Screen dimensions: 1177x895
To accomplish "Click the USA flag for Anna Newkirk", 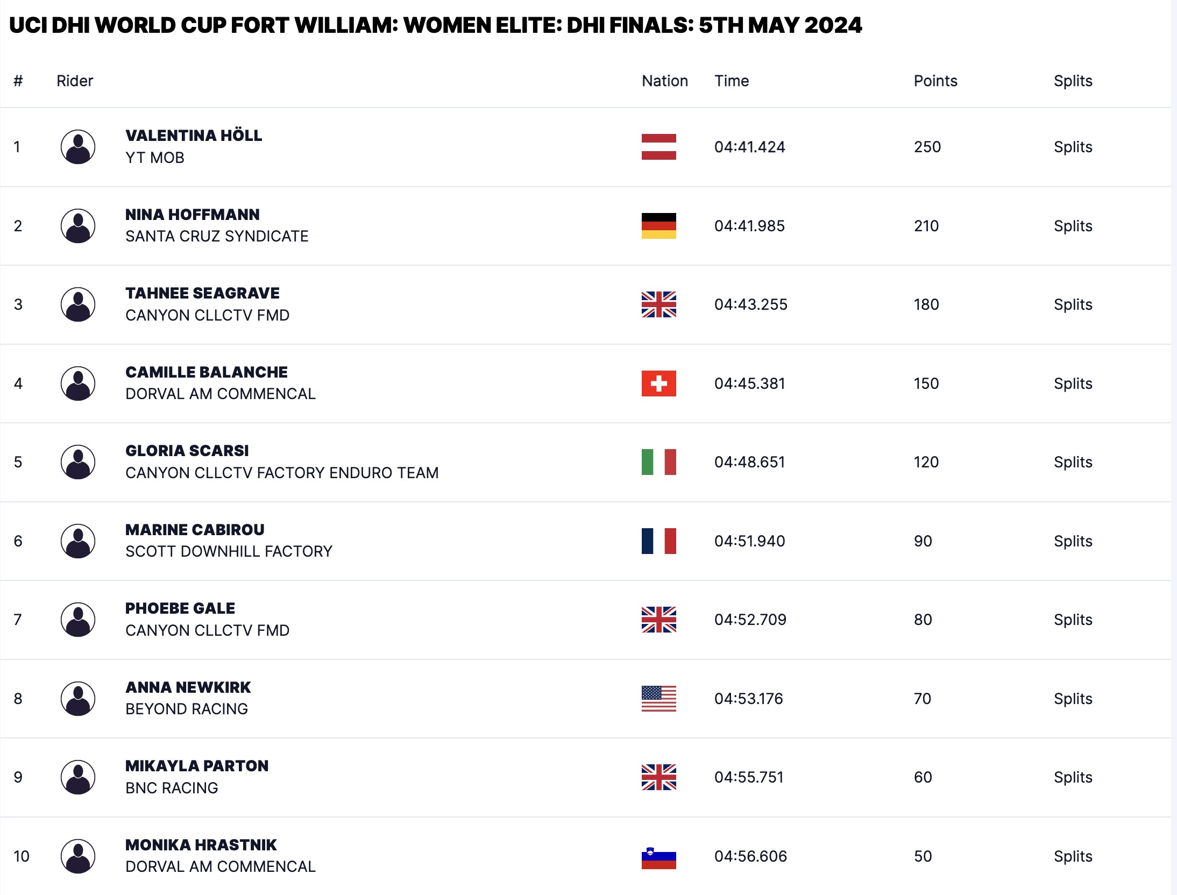I will pos(658,699).
